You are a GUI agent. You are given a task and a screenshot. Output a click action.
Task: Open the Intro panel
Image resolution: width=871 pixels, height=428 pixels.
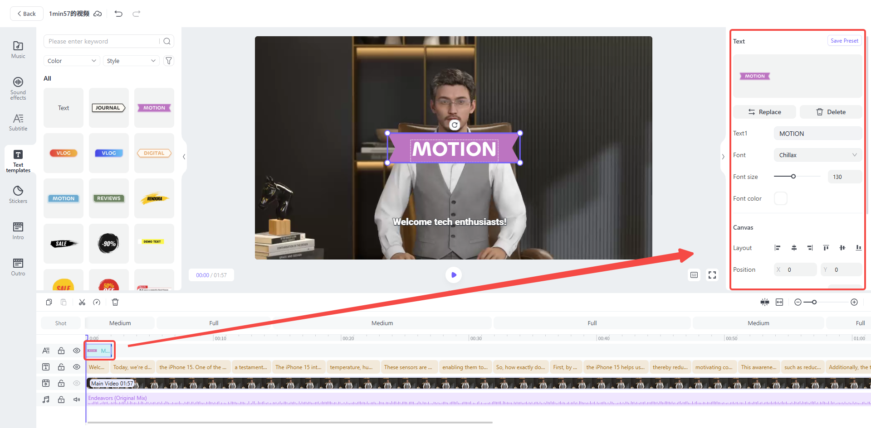click(18, 231)
